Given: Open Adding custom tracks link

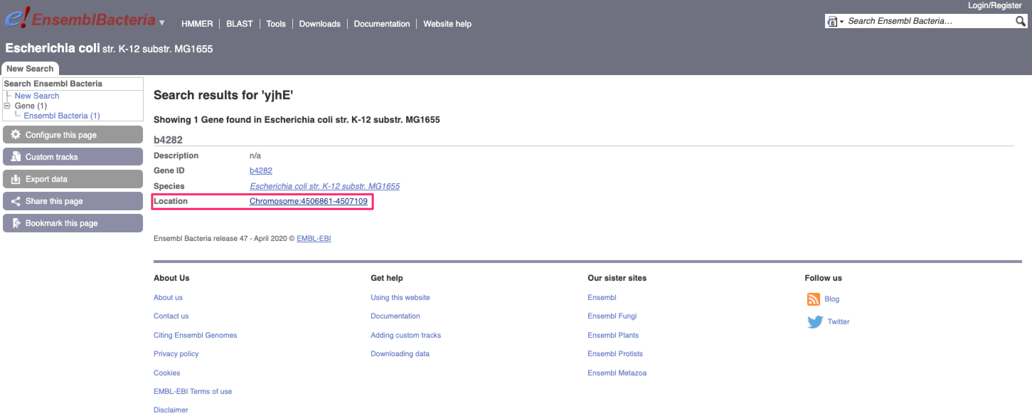Looking at the screenshot, I should tap(405, 335).
